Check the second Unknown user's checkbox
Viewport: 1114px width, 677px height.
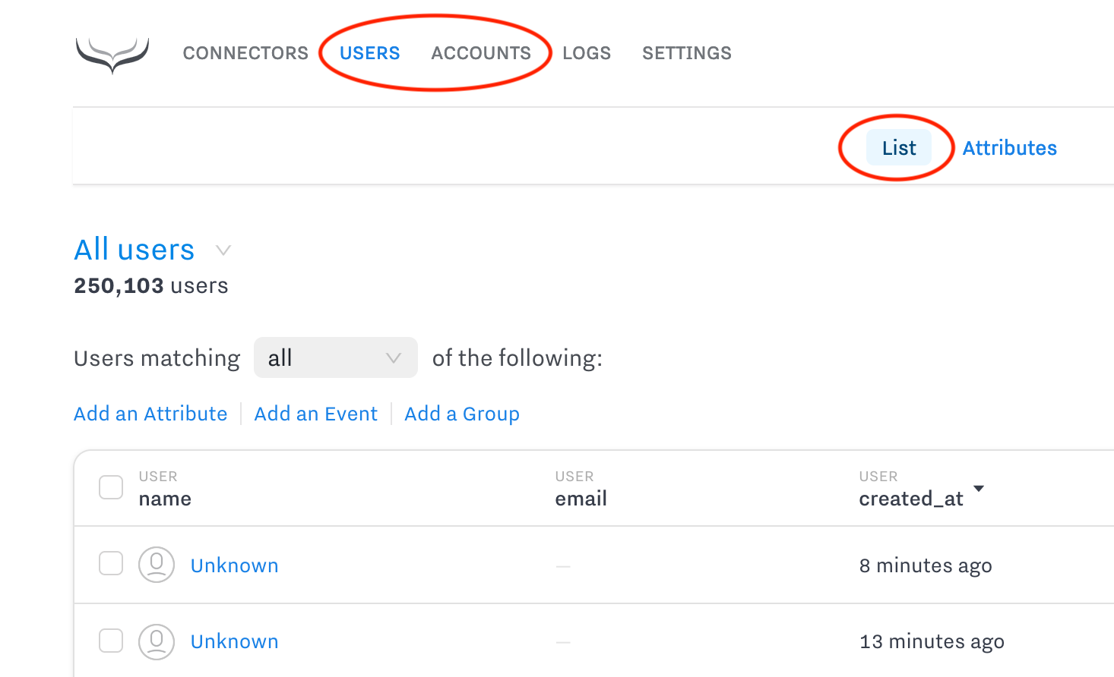(111, 641)
